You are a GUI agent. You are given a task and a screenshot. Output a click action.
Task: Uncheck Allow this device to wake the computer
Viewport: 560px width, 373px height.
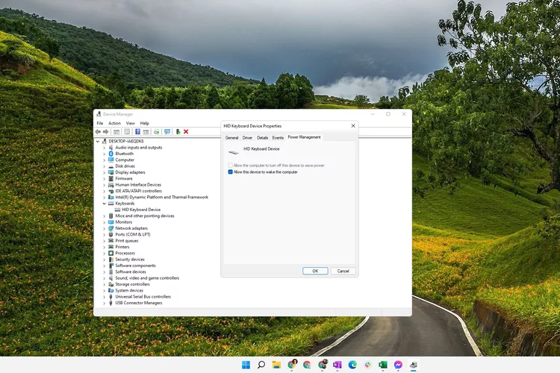click(x=231, y=172)
